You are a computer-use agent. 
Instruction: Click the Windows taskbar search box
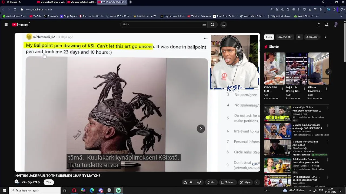point(34,190)
